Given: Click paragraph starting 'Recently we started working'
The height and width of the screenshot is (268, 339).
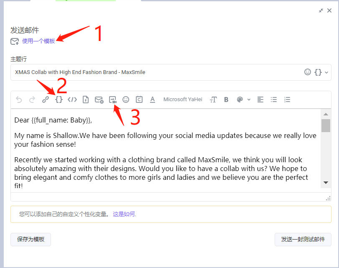Looking at the screenshot, I should [x=161, y=173].
